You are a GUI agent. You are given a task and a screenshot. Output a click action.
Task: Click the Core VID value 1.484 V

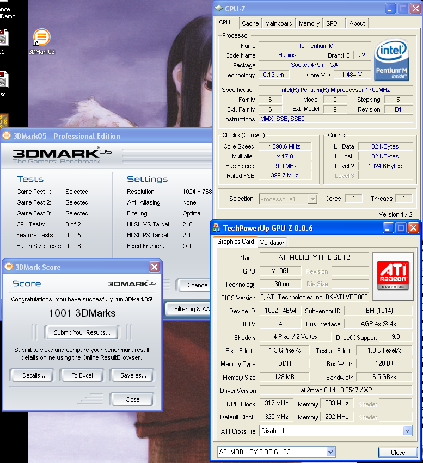352,75
